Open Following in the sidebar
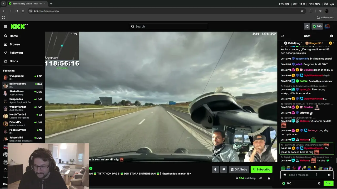This screenshot has height=189, width=337. (x=16, y=53)
